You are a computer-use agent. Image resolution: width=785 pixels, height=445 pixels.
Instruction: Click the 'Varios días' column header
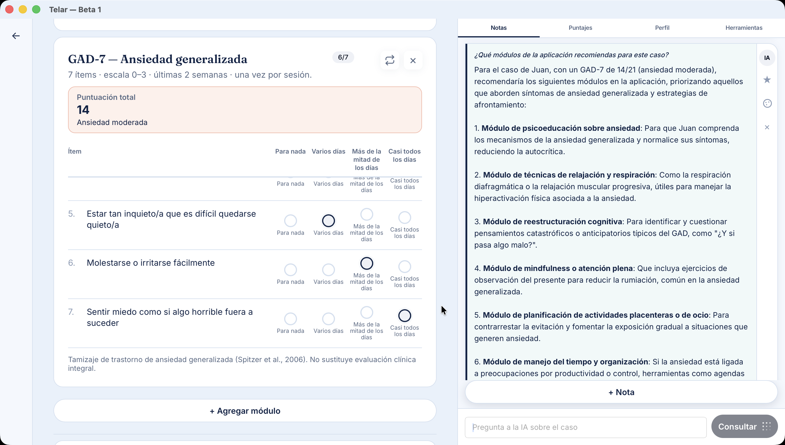[328, 151]
